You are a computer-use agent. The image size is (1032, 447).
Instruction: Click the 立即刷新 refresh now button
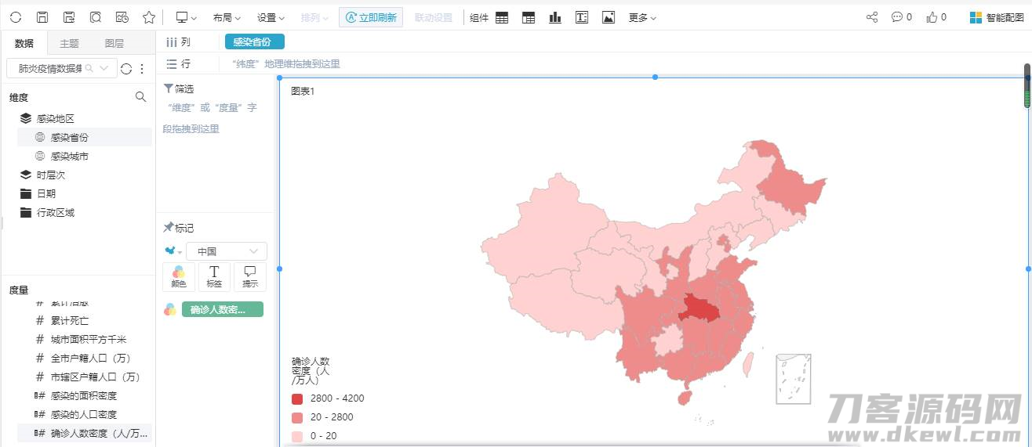pos(371,17)
